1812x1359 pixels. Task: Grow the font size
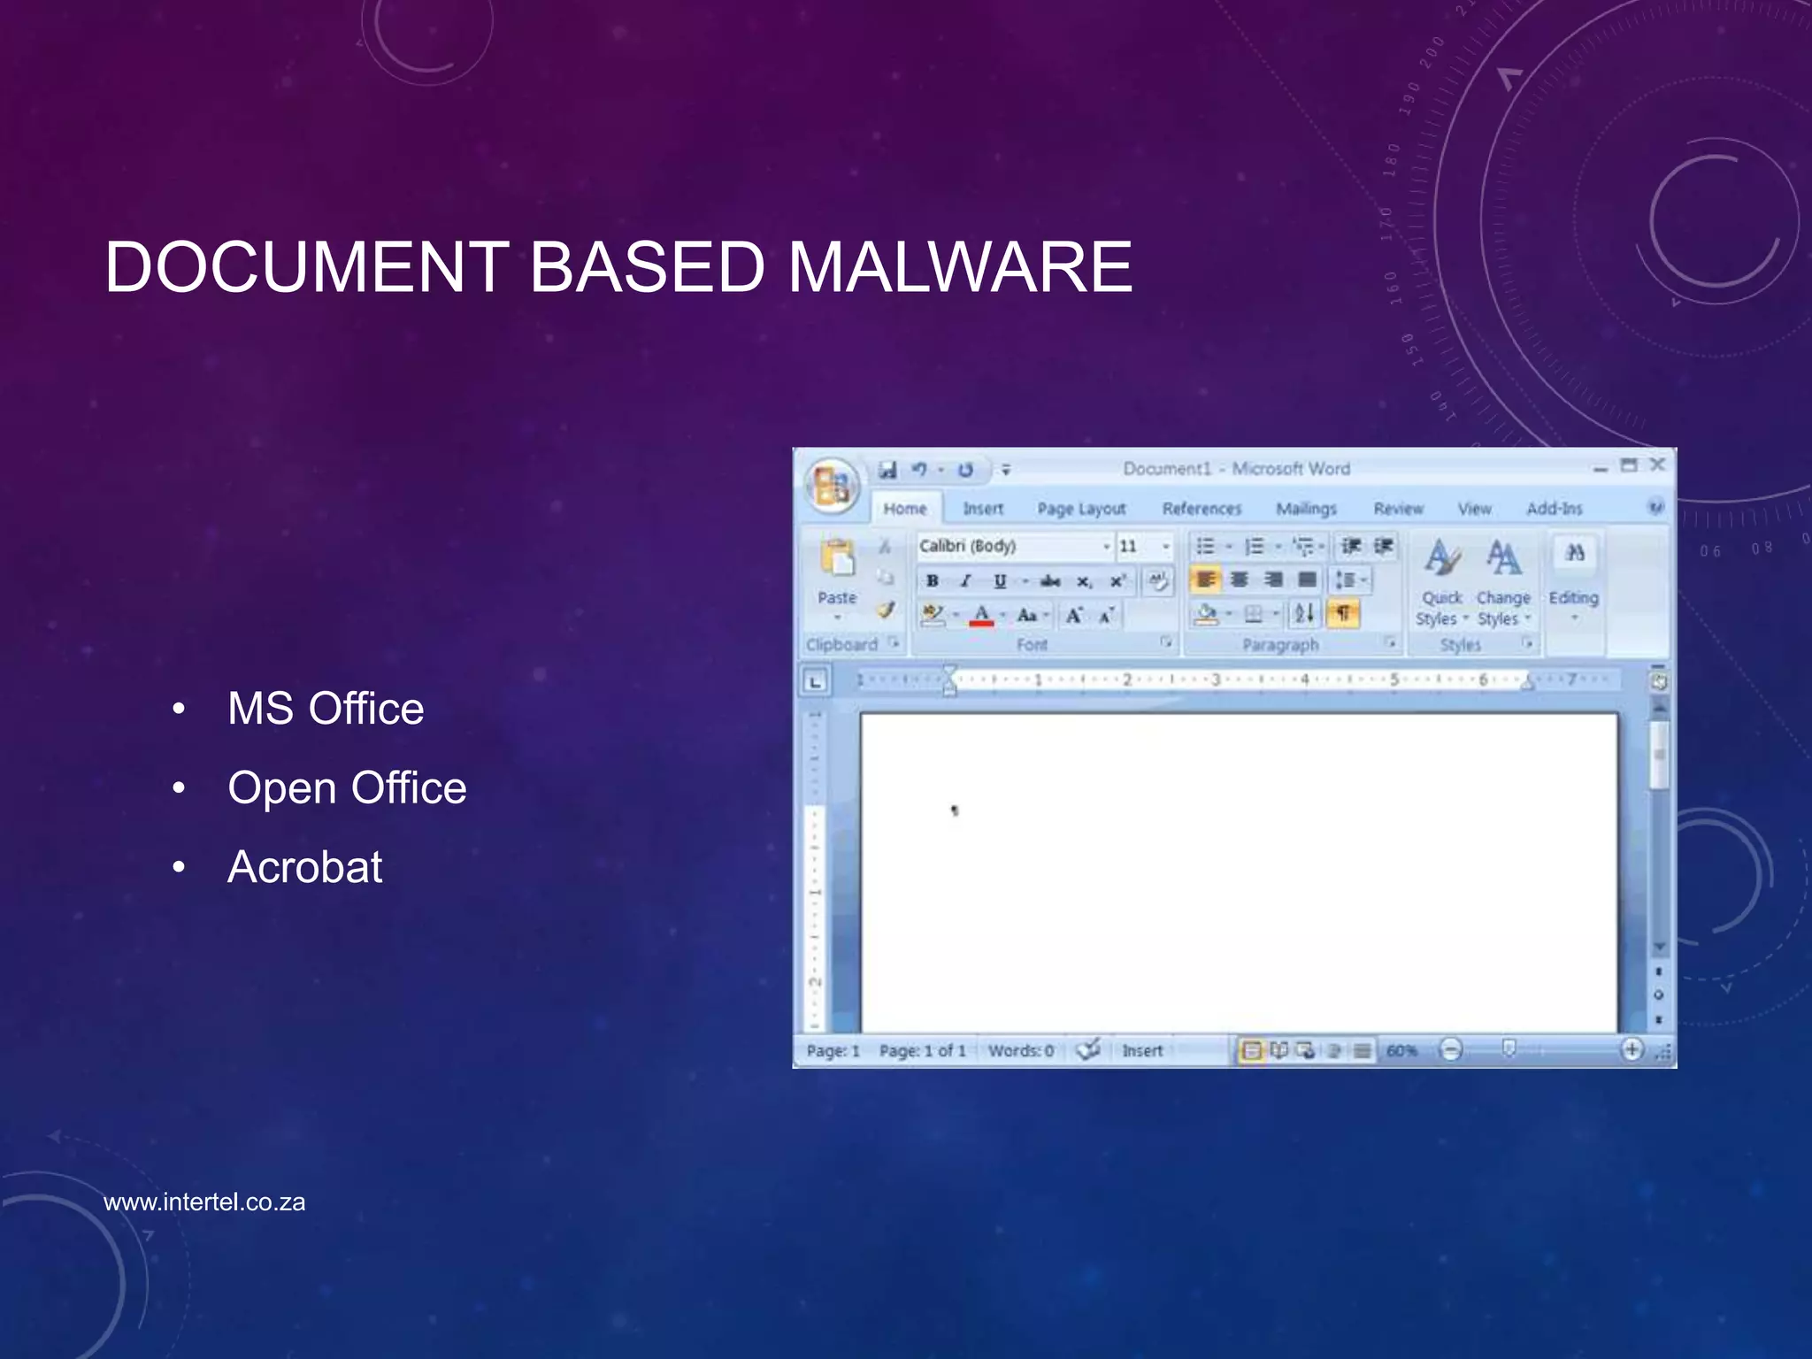tap(1074, 615)
